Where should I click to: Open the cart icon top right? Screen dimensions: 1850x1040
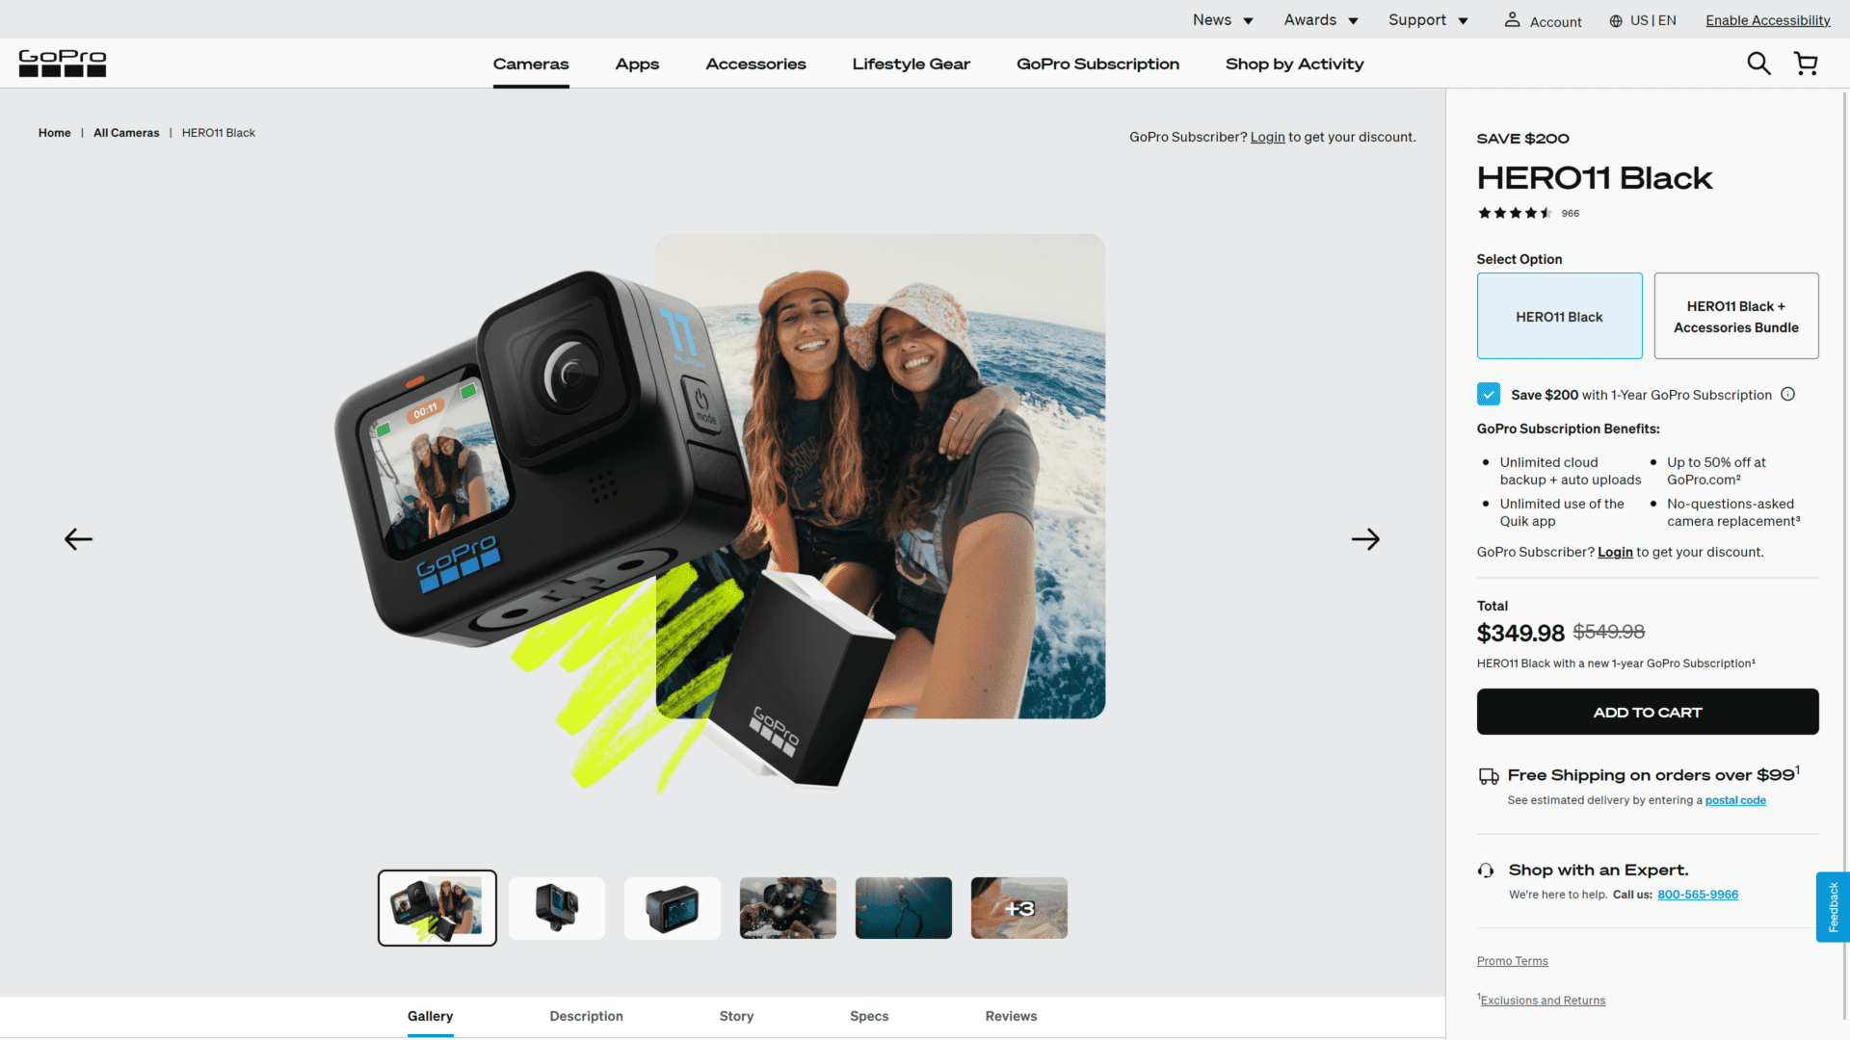click(1806, 63)
